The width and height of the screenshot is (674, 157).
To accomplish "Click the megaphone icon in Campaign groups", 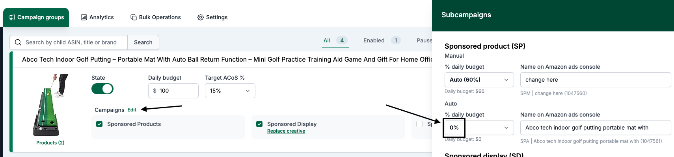I will 12,17.
